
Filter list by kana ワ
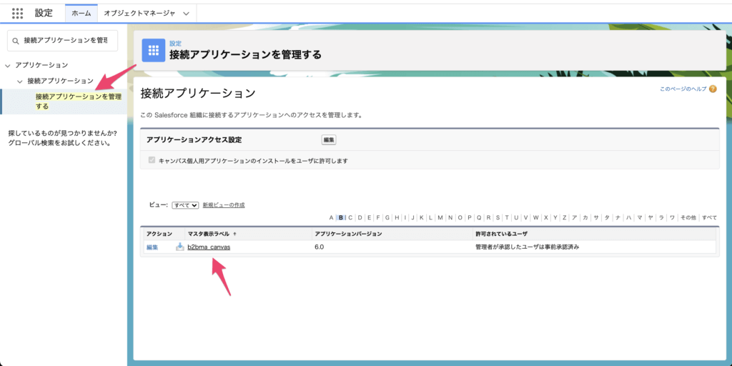[x=672, y=217]
